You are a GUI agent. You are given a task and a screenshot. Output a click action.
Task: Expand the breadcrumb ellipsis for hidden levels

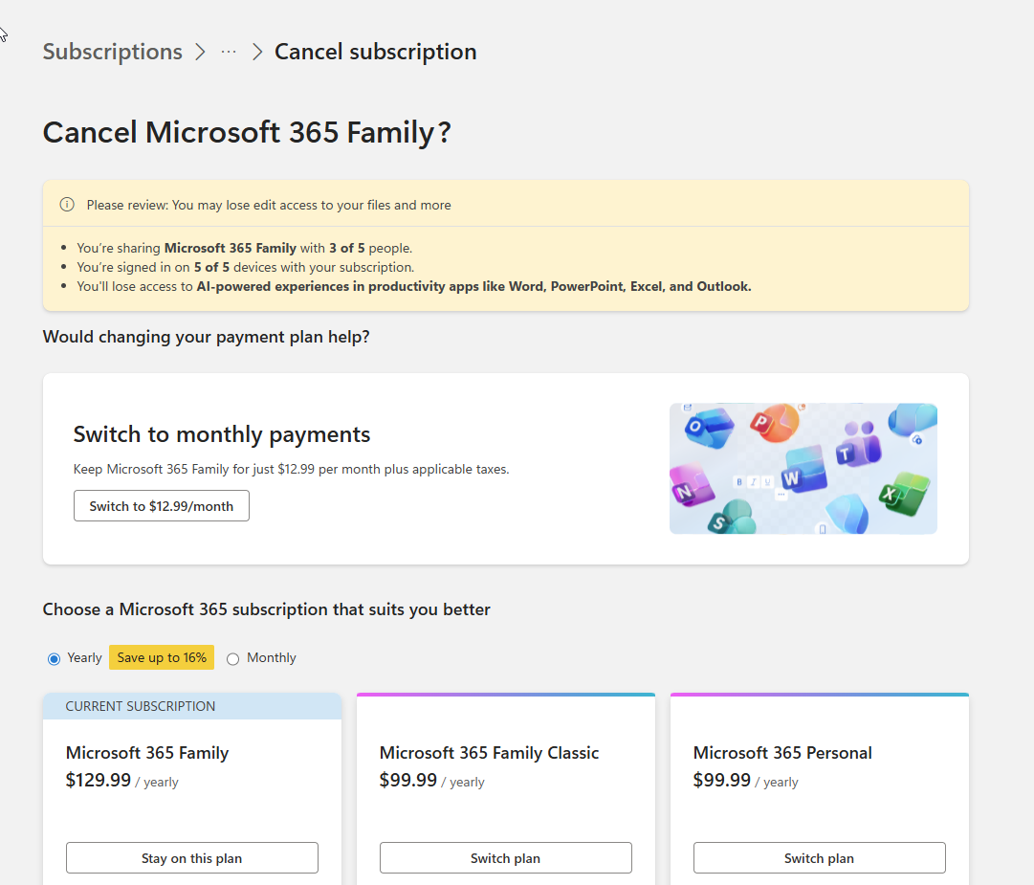click(229, 52)
